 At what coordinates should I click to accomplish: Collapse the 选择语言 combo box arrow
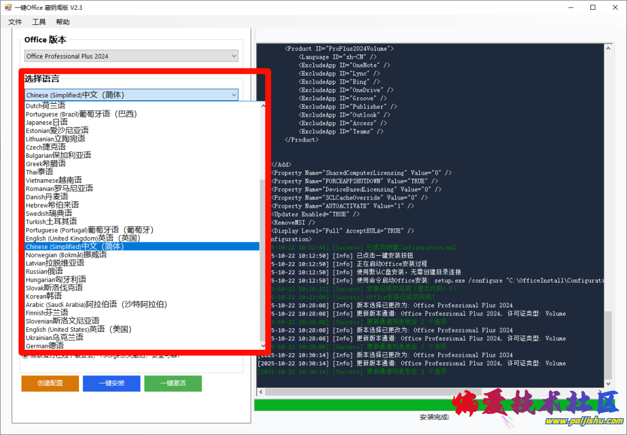(x=233, y=95)
